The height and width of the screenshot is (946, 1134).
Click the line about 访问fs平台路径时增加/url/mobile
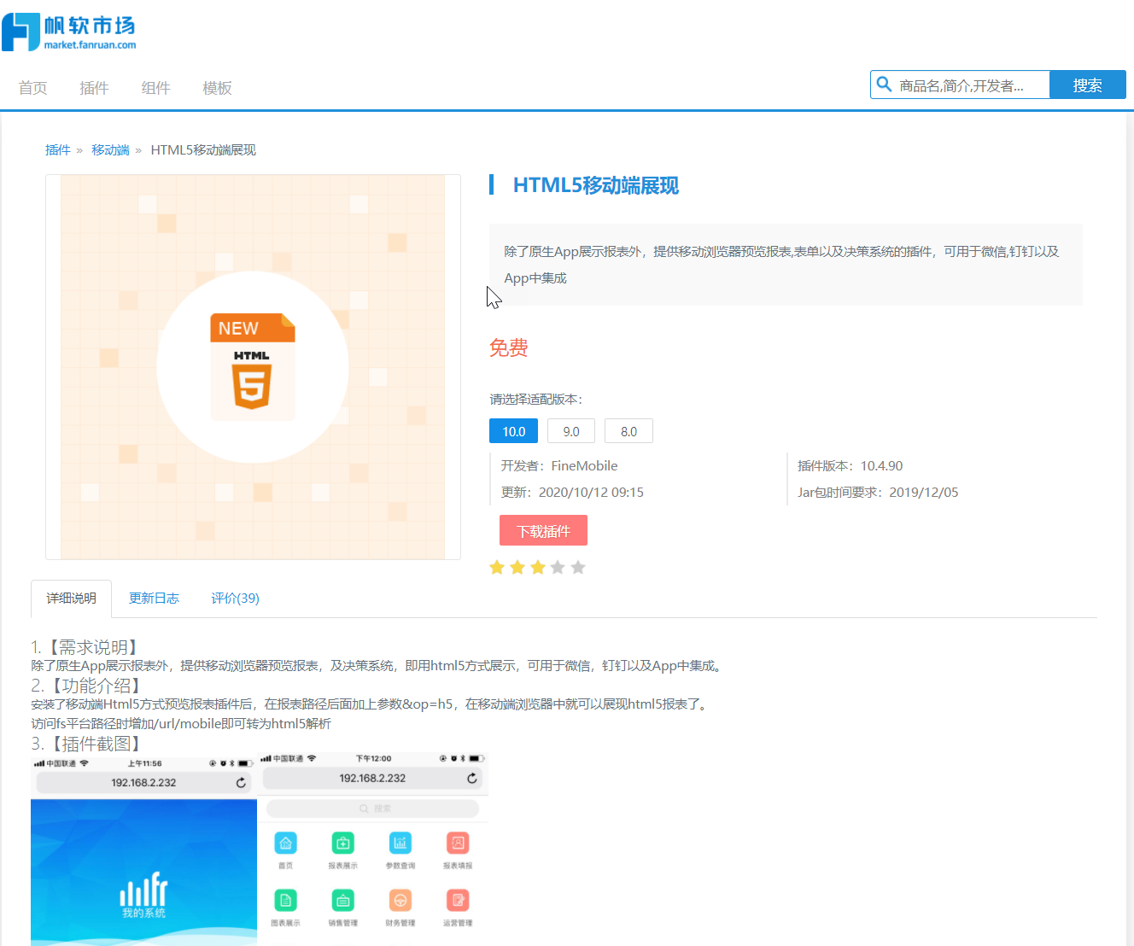tap(181, 724)
